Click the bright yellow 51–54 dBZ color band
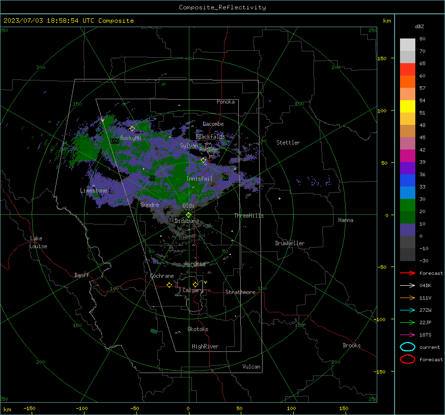The width and height of the screenshot is (445, 415). 407,106
